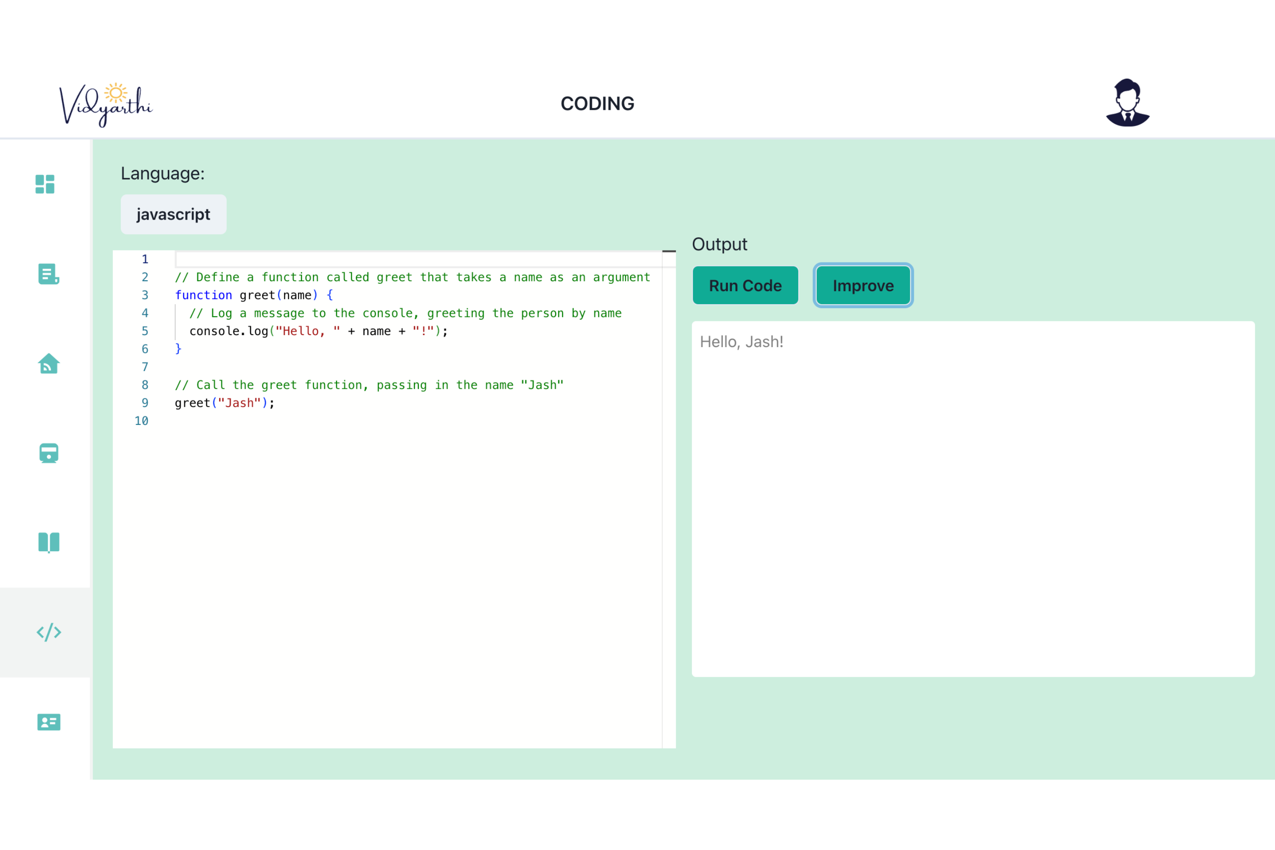This screenshot has width=1275, height=850.
Task: Select the coding brackets sidebar icon
Action: pos(49,632)
